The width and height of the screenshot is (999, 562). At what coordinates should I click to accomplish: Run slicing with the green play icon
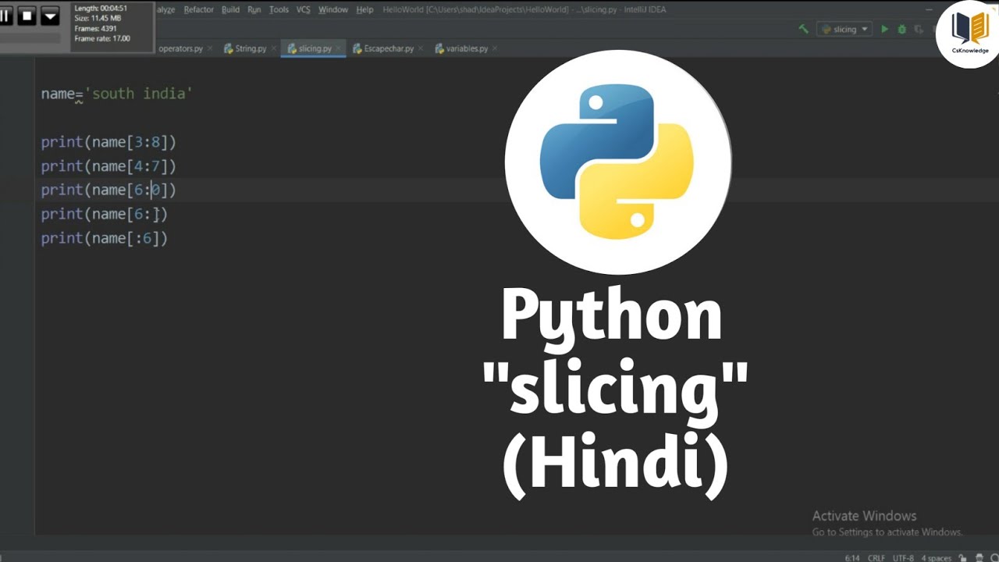click(884, 29)
